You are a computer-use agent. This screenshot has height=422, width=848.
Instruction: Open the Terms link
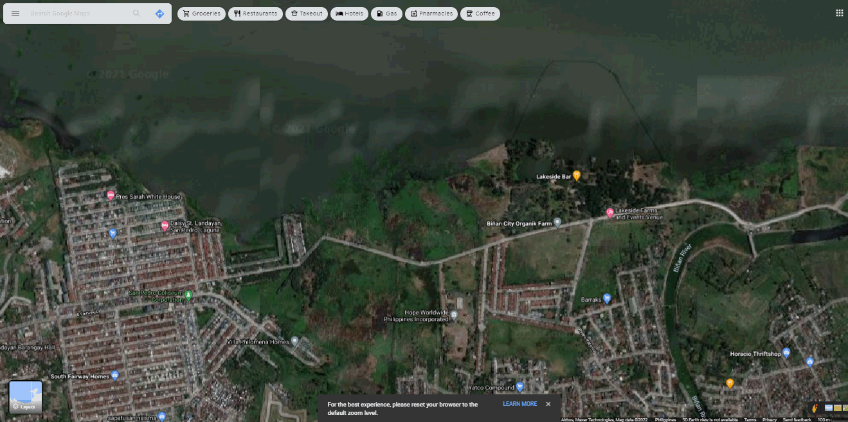pos(750,419)
